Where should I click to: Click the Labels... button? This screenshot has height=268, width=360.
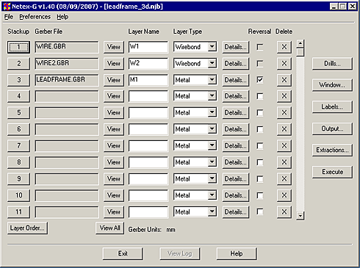coord(332,106)
